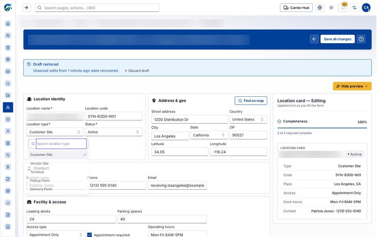Open the dollar sign icon in the sidebar
Viewport: 379px width, 237px height.
point(8,167)
